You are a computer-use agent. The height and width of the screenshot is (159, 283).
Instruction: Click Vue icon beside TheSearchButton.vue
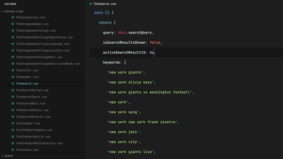point(13,90)
